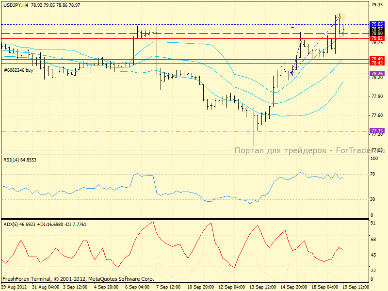Click the small blue dash marker under the 79.05 line
388x291 pixels.
pos(293,28)
